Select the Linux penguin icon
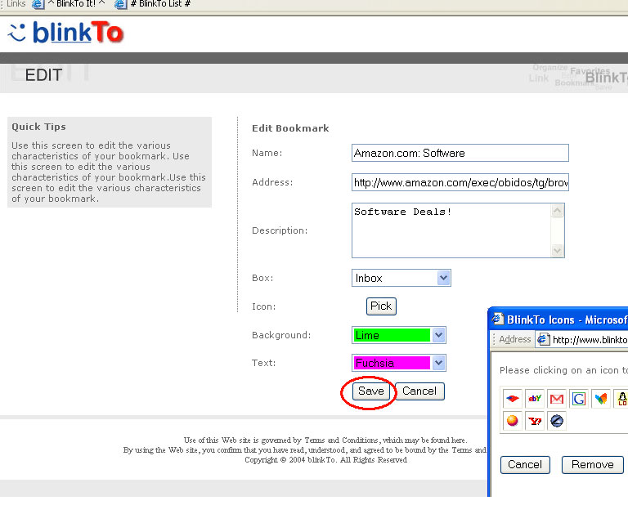Screen dimensions: 628x523 click(622, 399)
